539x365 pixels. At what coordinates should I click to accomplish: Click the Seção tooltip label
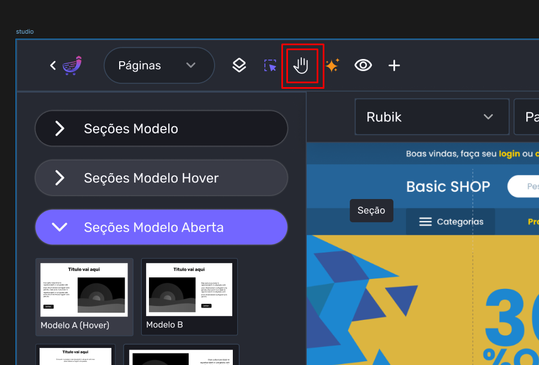coord(371,211)
